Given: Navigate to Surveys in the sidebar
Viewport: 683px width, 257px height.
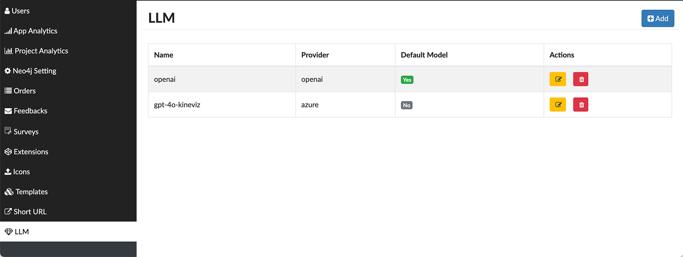Looking at the screenshot, I should pos(26,132).
